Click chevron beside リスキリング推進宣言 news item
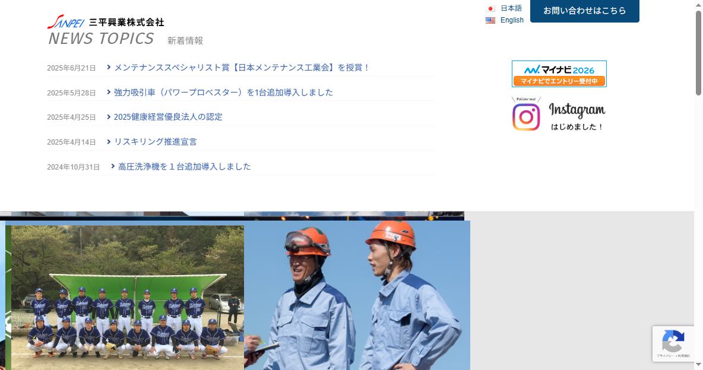 pos(109,142)
